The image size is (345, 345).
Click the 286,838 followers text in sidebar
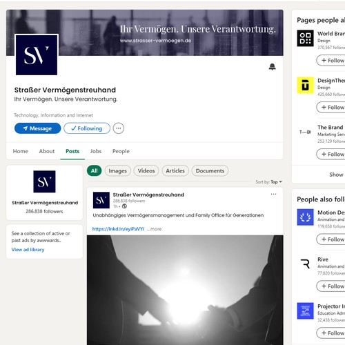pyautogui.click(x=44, y=211)
